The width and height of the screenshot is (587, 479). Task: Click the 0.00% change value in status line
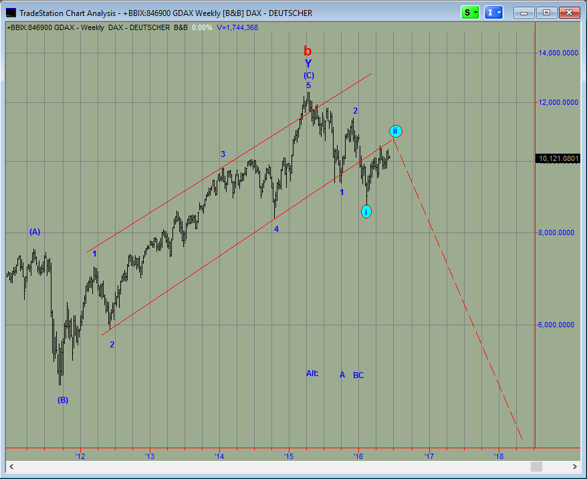coord(202,27)
